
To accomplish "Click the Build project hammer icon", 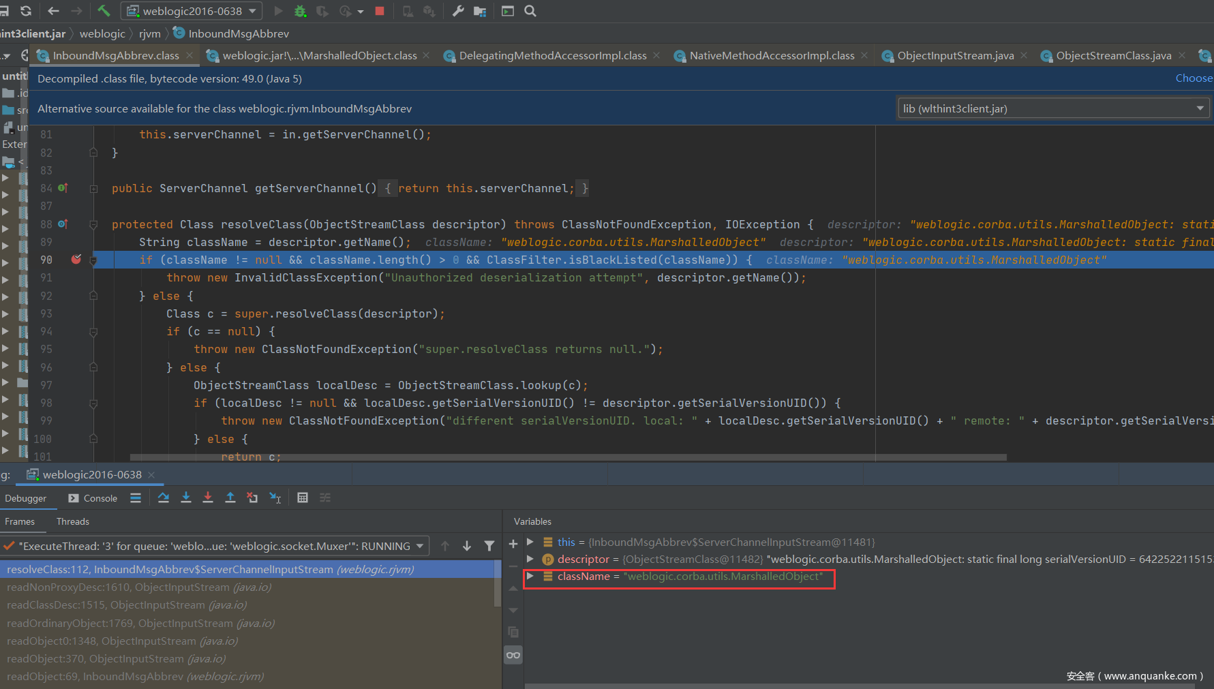I will (104, 11).
